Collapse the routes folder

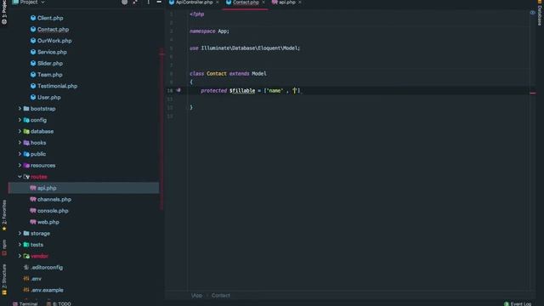20,177
